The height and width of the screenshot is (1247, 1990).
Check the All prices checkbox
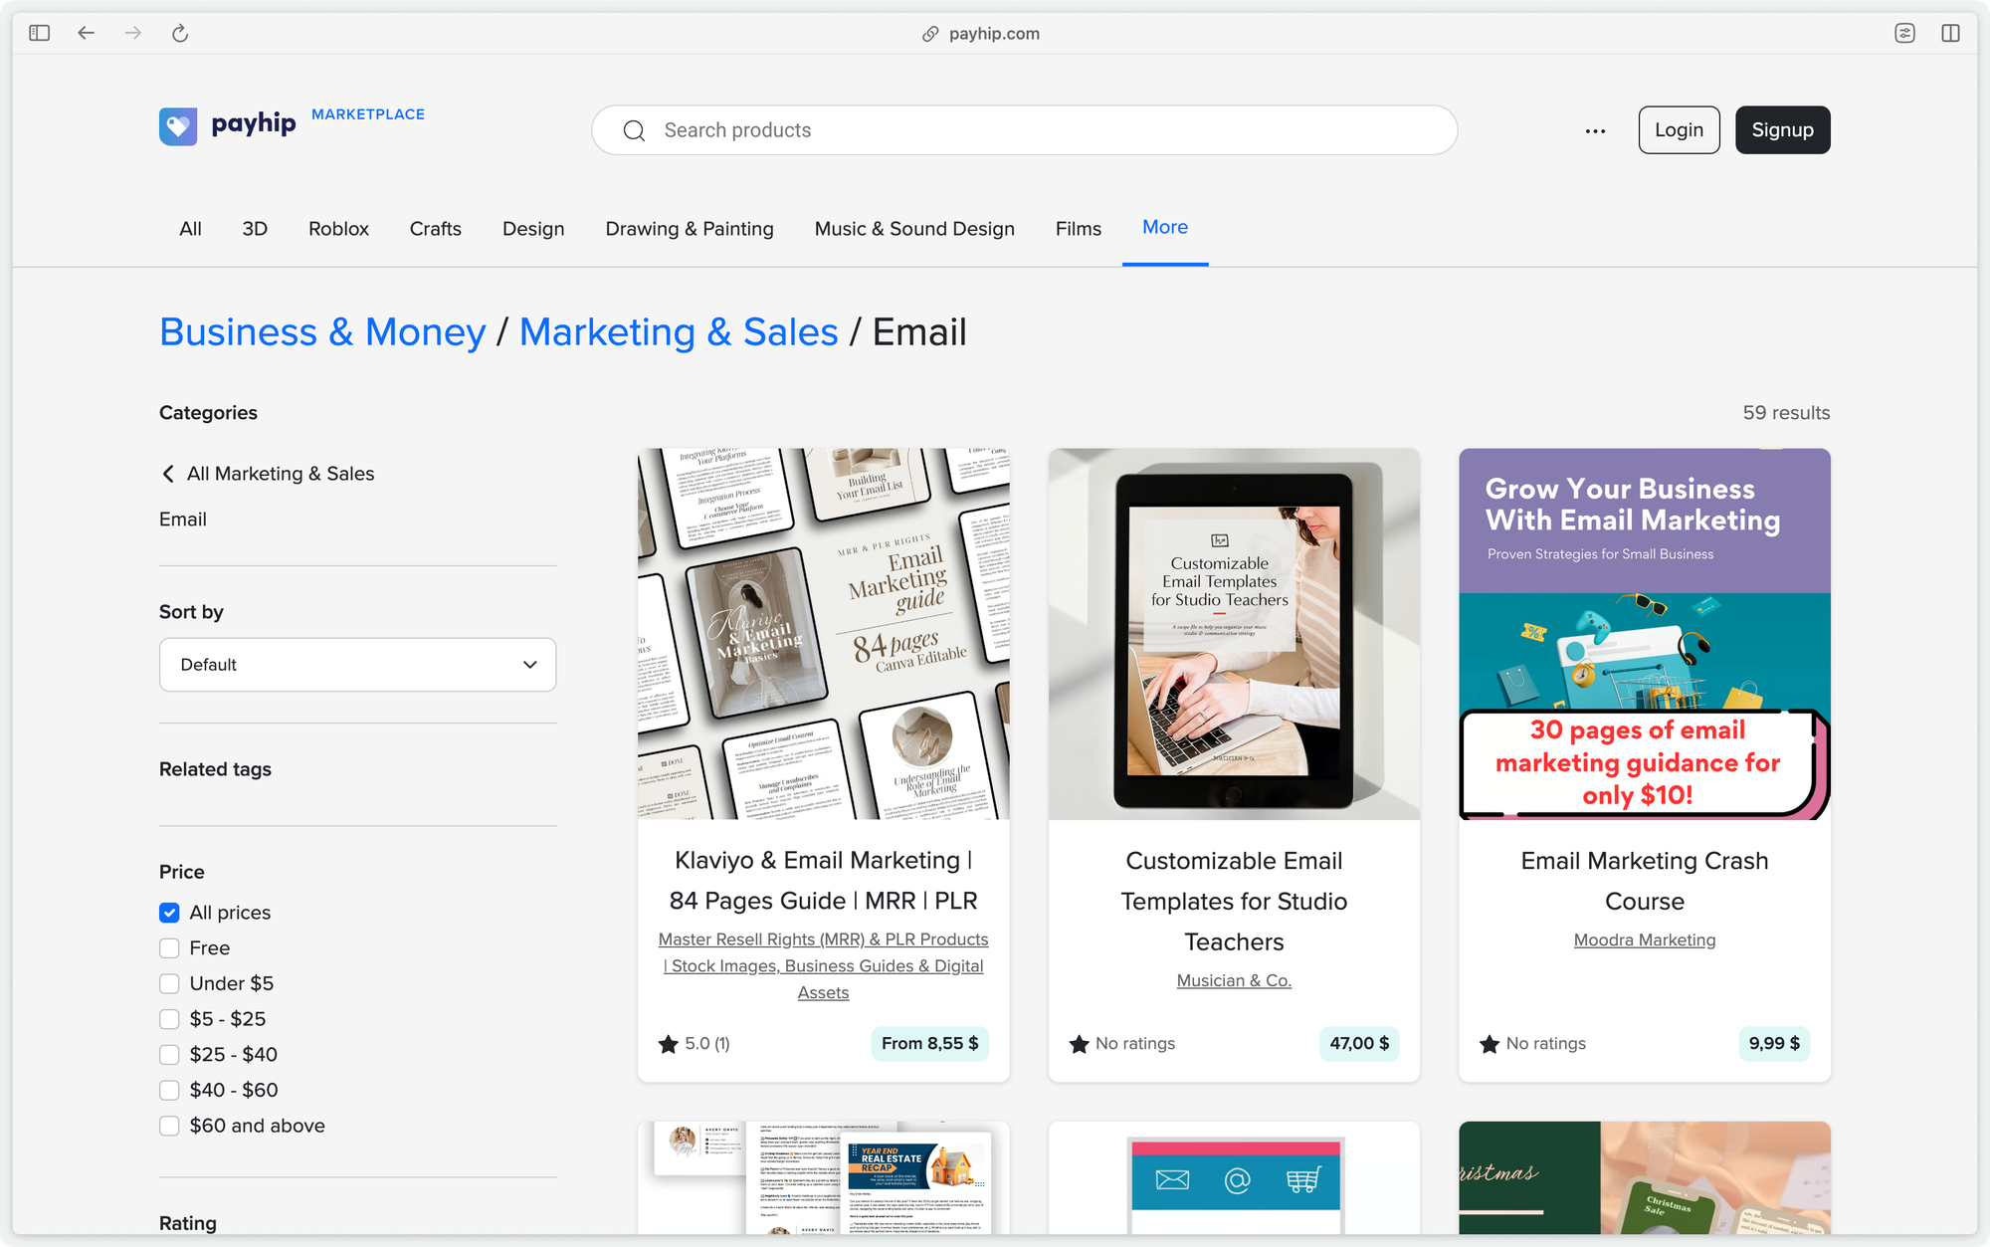point(169,913)
